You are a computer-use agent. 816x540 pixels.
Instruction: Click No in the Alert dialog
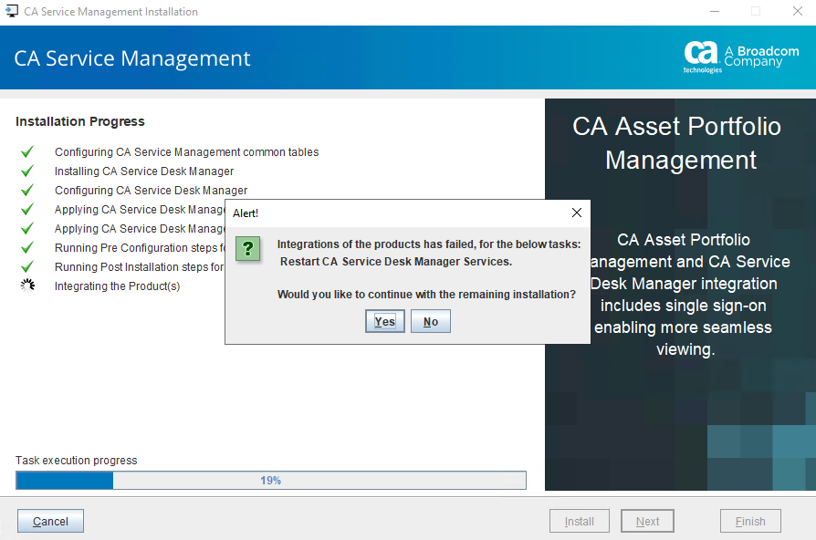tap(431, 321)
